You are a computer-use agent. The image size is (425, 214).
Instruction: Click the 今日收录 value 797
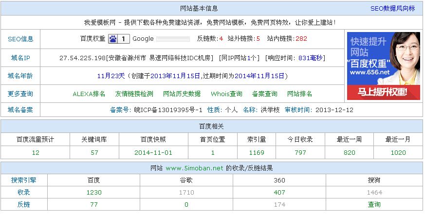(300, 153)
